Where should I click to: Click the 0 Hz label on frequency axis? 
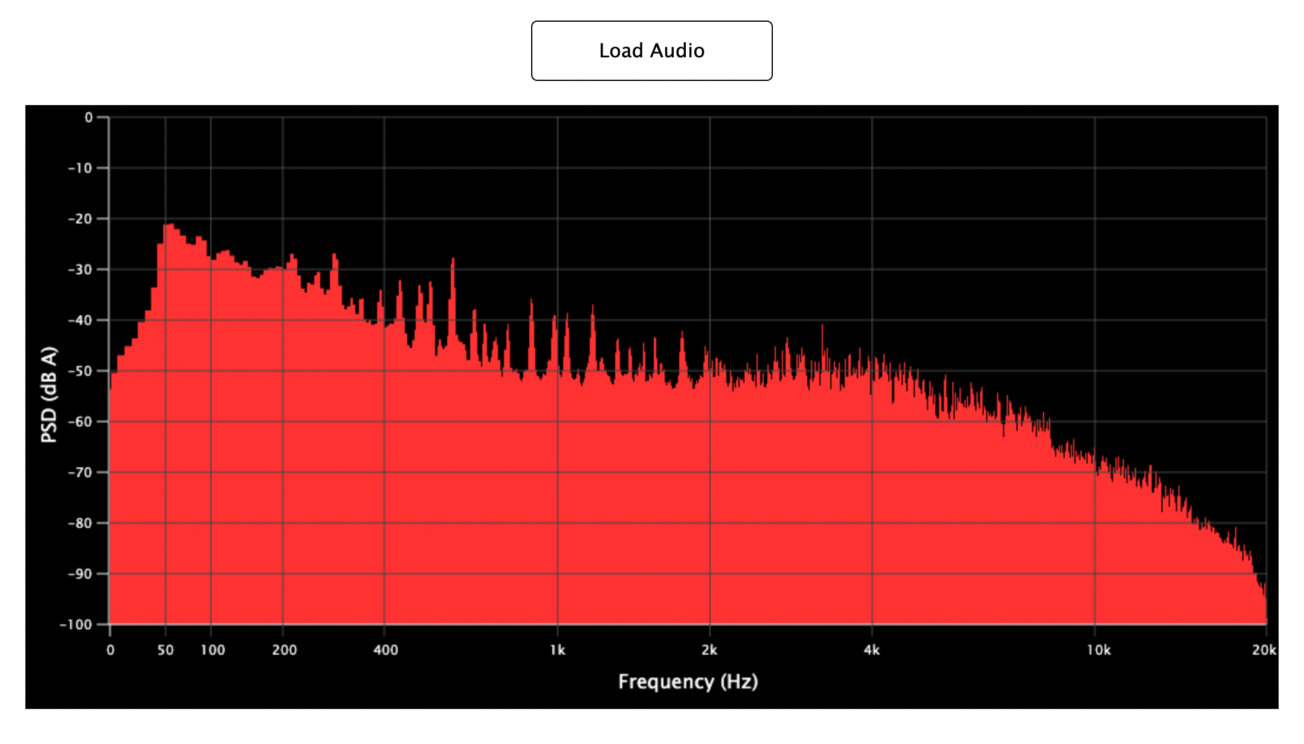(110, 650)
